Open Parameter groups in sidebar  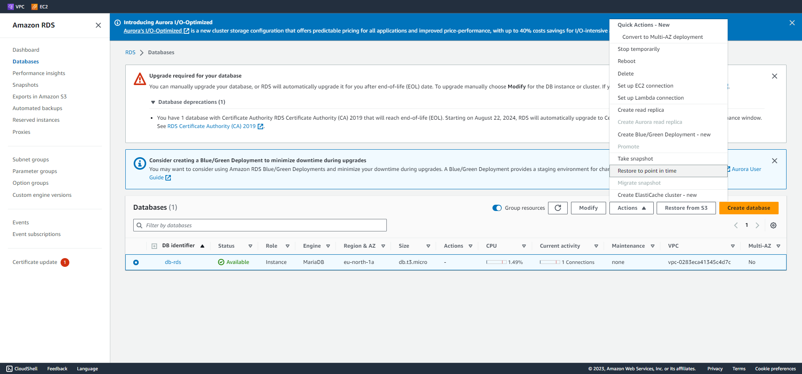pos(35,171)
